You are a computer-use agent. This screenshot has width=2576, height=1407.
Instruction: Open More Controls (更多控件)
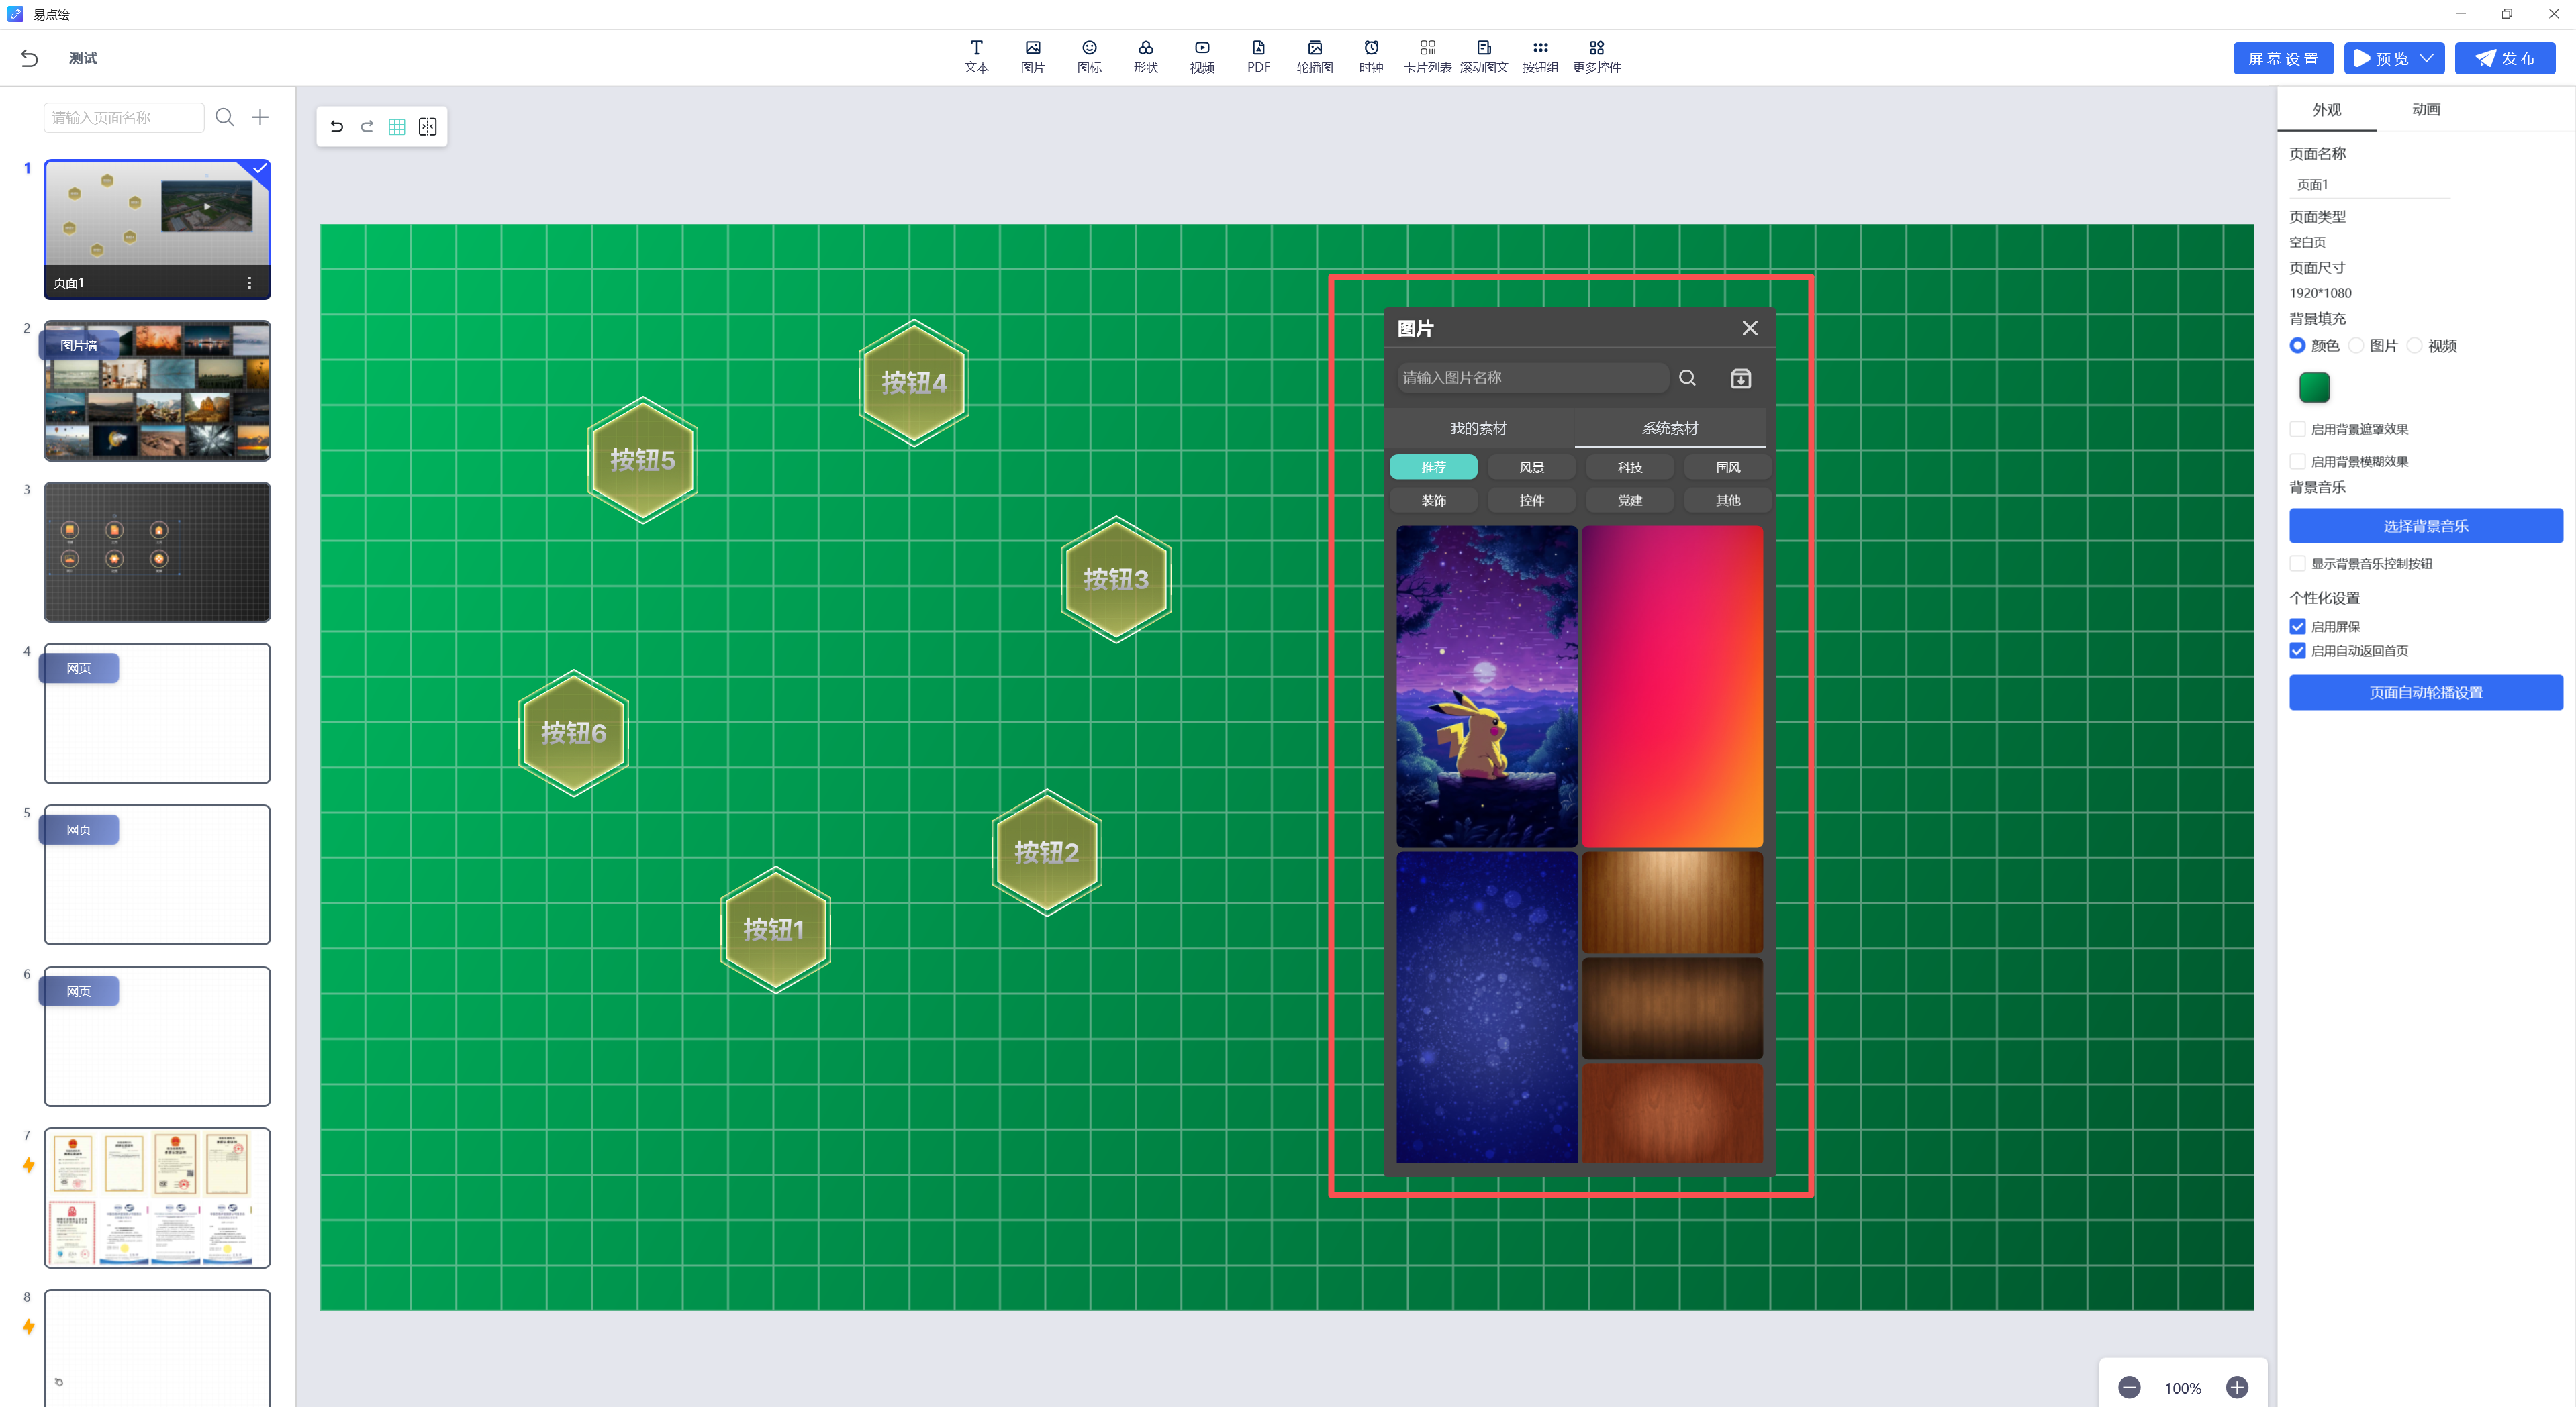[x=1596, y=57]
